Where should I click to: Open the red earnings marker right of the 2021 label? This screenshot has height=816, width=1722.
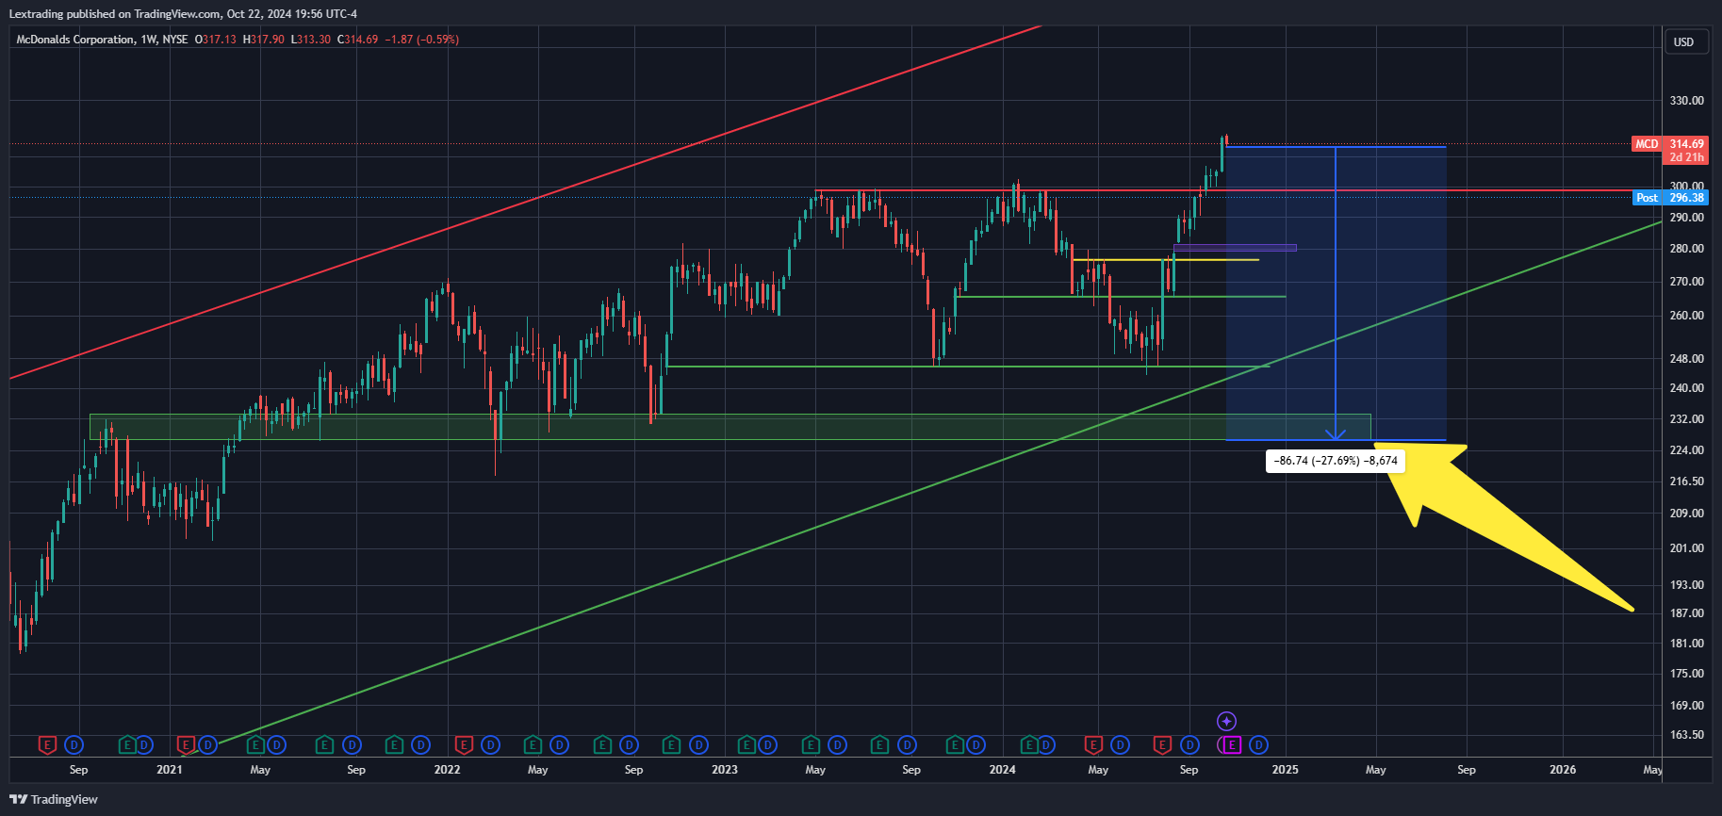186,745
